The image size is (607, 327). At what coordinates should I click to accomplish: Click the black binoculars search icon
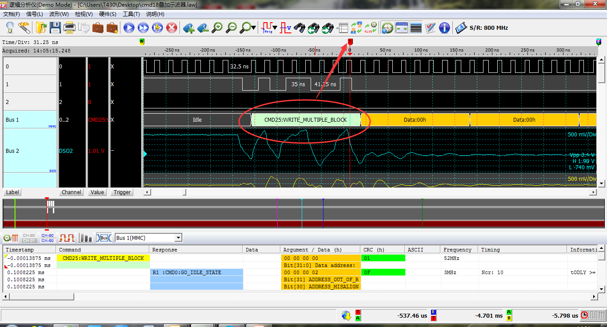300,28
